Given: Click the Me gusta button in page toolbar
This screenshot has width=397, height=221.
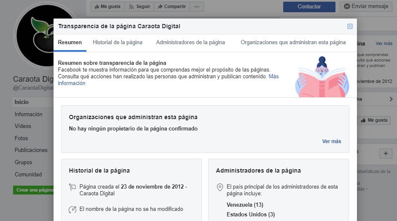Looking at the screenshot, I should pyautogui.click(x=107, y=7).
